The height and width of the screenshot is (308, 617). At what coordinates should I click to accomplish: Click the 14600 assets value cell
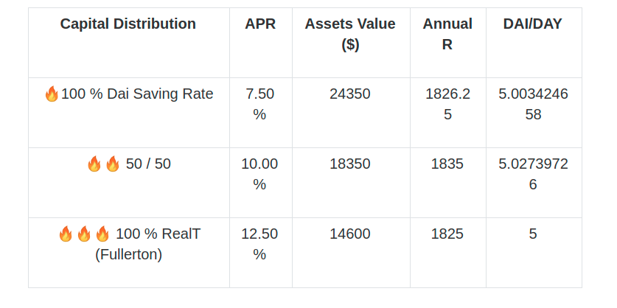350,234
